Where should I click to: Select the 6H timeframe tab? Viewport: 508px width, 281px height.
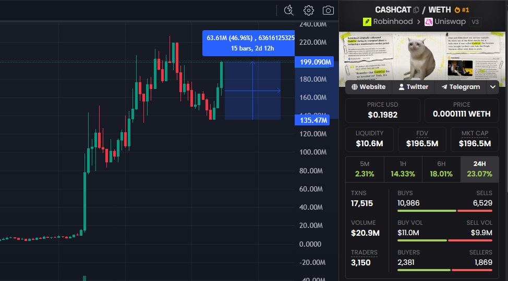click(x=441, y=170)
